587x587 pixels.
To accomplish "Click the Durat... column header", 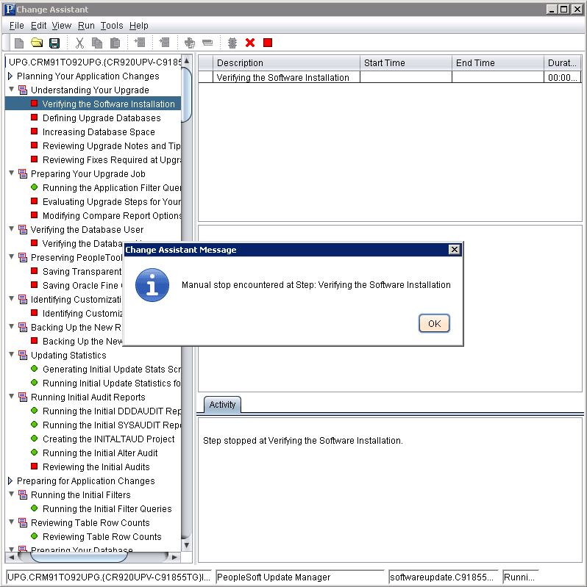I will 562,63.
